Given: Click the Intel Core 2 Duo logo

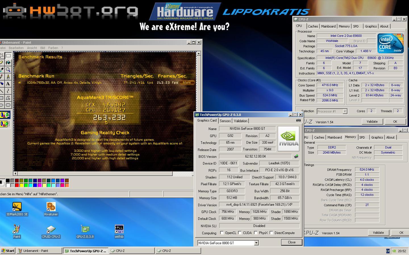Looking at the screenshot, I should point(391,43).
